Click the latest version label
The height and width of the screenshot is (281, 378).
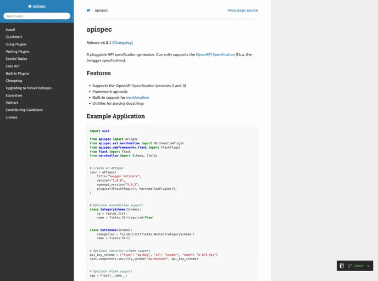[x=358, y=266]
